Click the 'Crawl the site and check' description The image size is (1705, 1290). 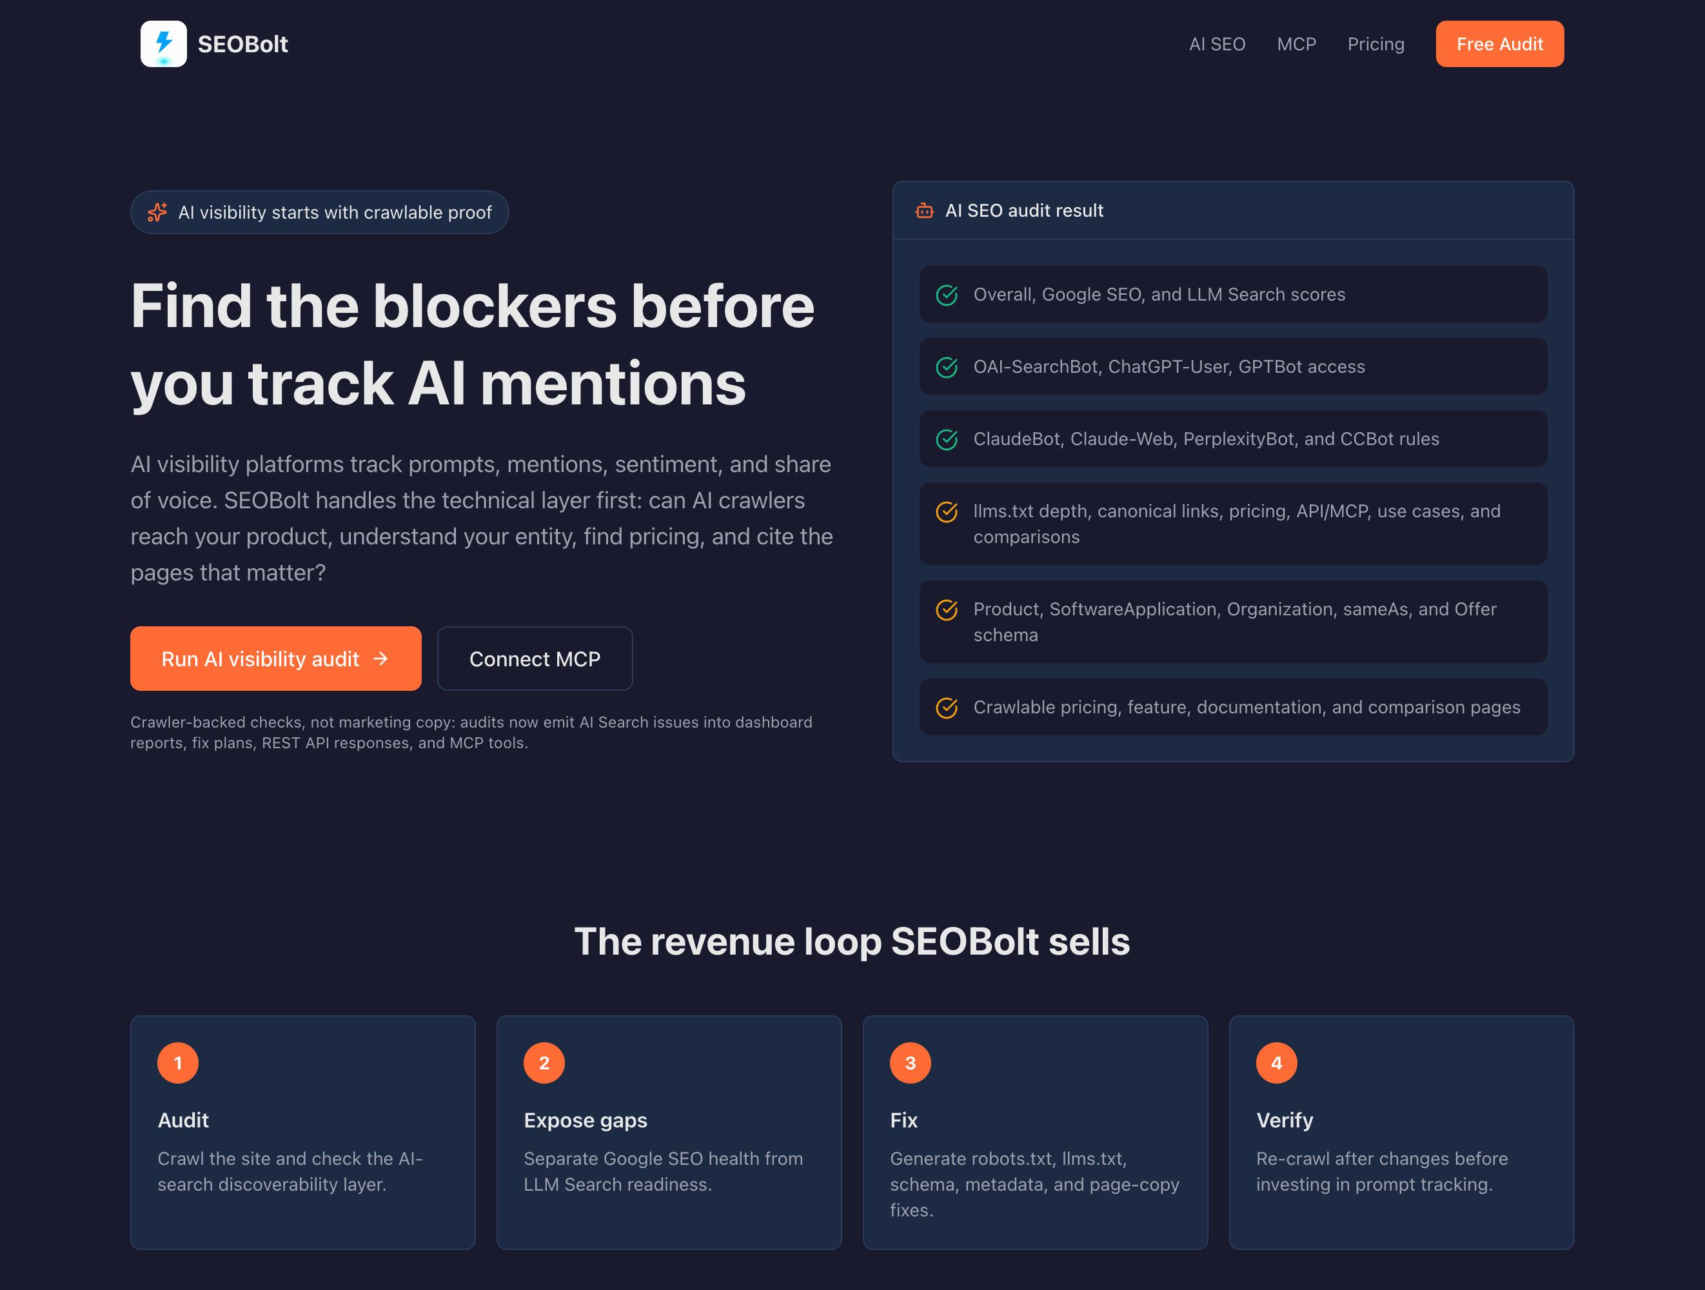tap(290, 1171)
